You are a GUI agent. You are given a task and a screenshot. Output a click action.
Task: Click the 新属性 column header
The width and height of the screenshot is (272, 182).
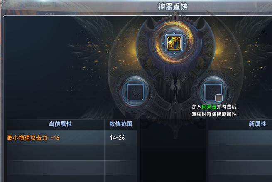point(257,124)
